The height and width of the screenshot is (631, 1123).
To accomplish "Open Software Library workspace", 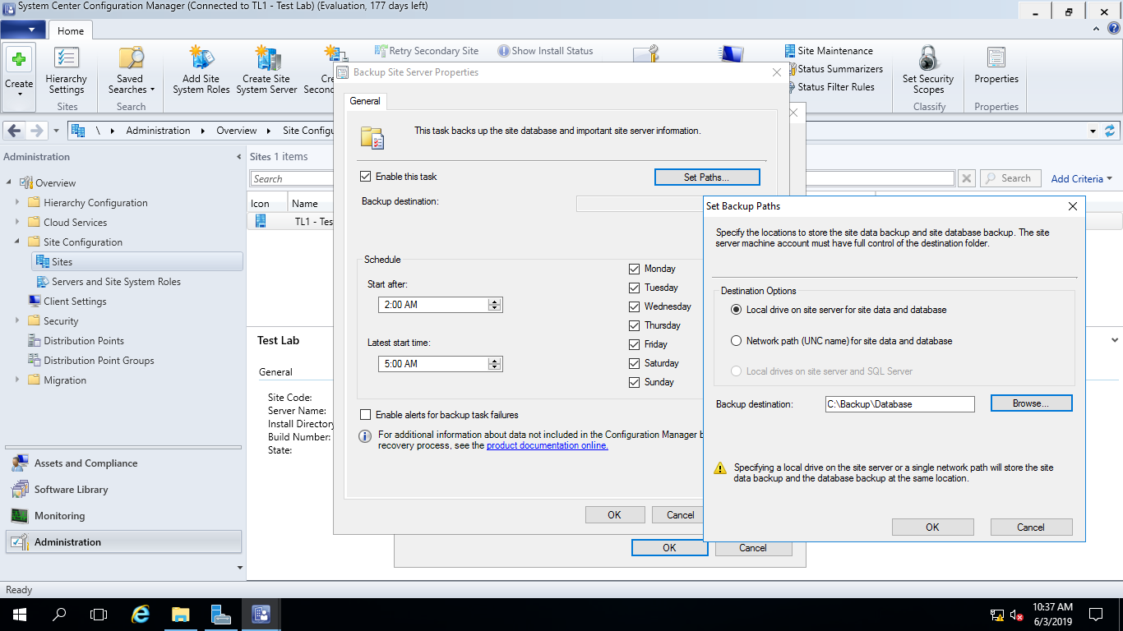I will (123, 490).
